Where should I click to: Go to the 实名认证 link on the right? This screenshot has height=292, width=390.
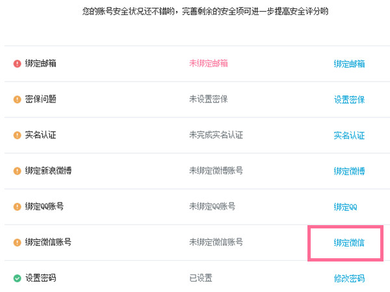point(349,135)
